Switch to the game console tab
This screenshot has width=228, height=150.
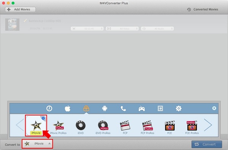pyautogui.click(x=142, y=109)
